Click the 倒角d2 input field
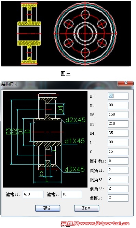Viewport: 136px width, 228px height. (118, 179)
